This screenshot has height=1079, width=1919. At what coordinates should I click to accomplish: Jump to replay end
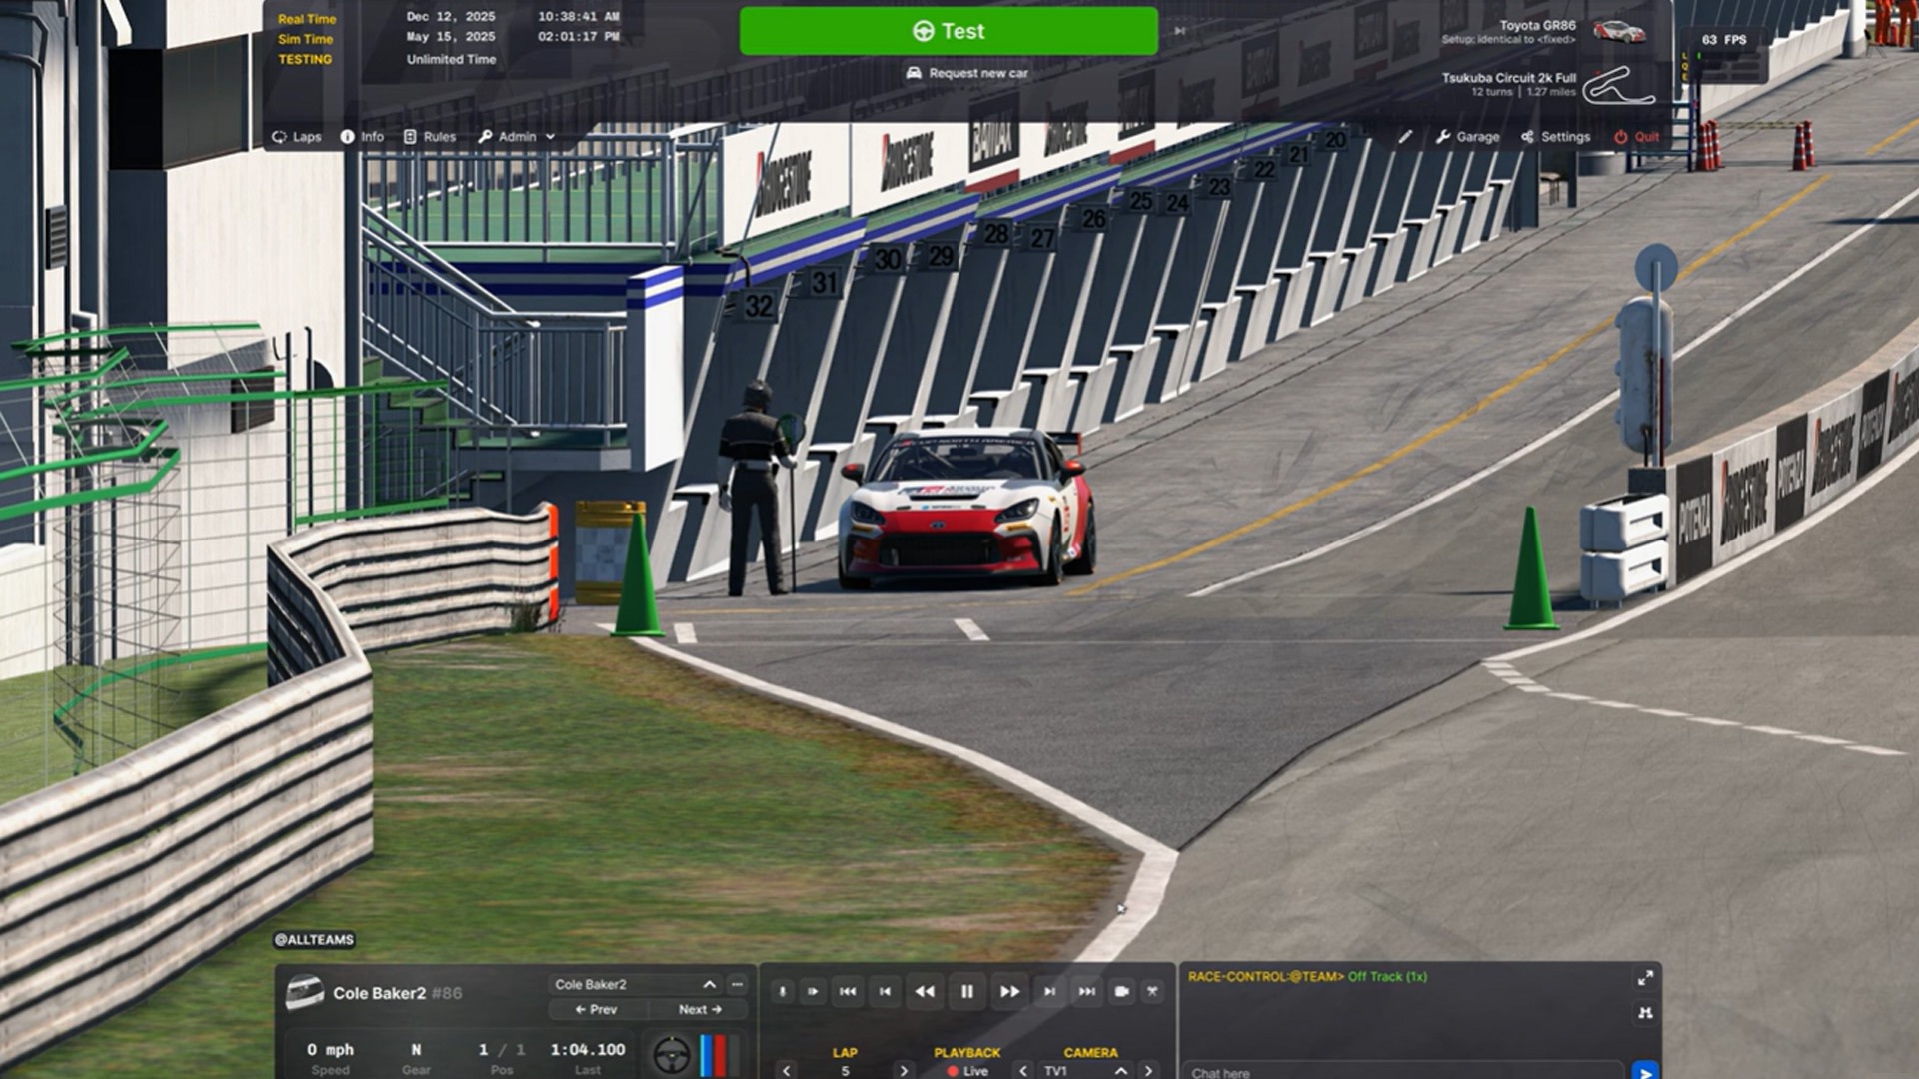click(x=1086, y=992)
